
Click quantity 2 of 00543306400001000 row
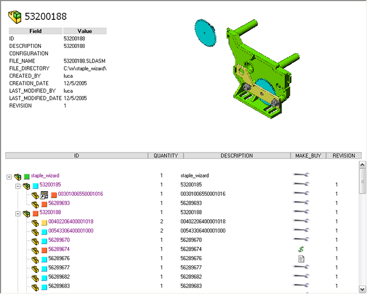(x=162, y=231)
